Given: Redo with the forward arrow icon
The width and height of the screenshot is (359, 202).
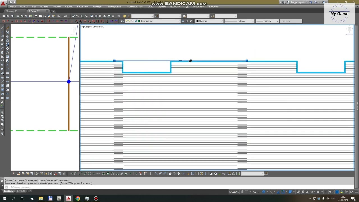Looking at the screenshot, I should (x=65, y=16).
